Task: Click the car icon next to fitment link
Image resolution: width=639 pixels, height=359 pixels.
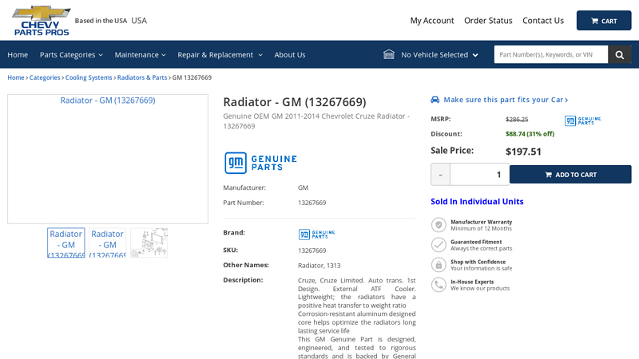Action: click(435, 100)
